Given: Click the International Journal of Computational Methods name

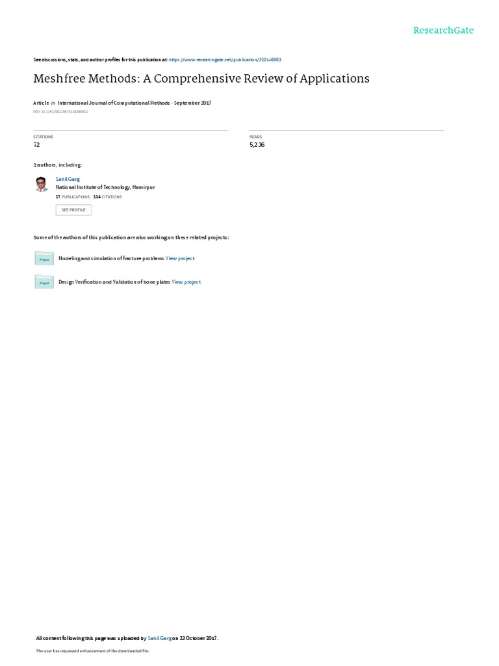Looking at the screenshot, I should click(114, 103).
